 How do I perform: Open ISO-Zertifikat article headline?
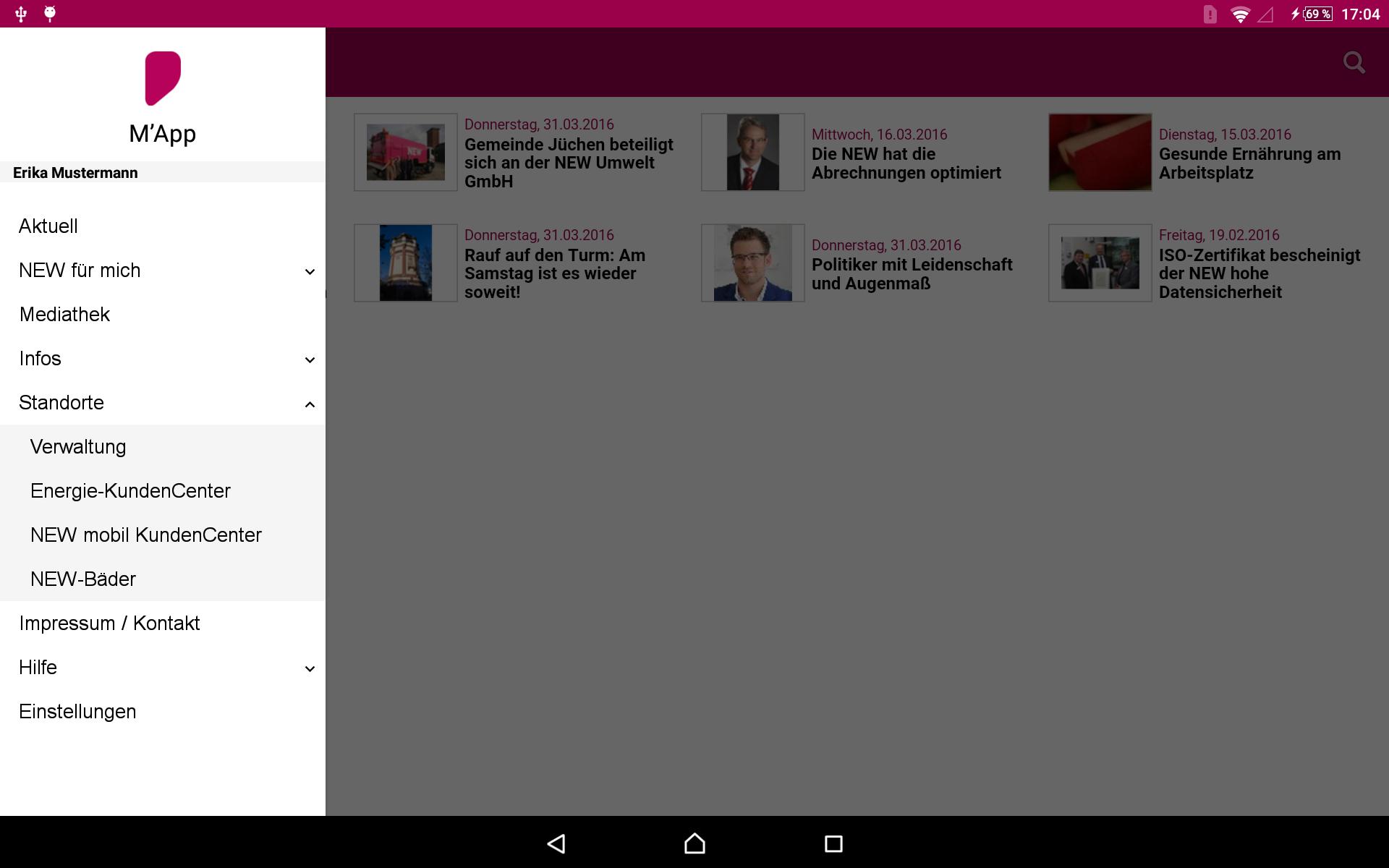1259,273
